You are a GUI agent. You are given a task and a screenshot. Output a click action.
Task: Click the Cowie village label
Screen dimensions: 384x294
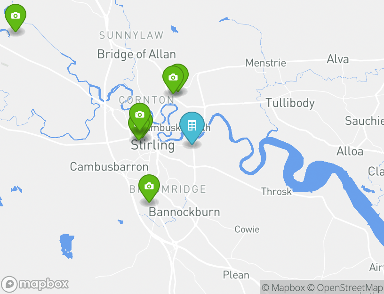pyautogui.click(x=247, y=229)
